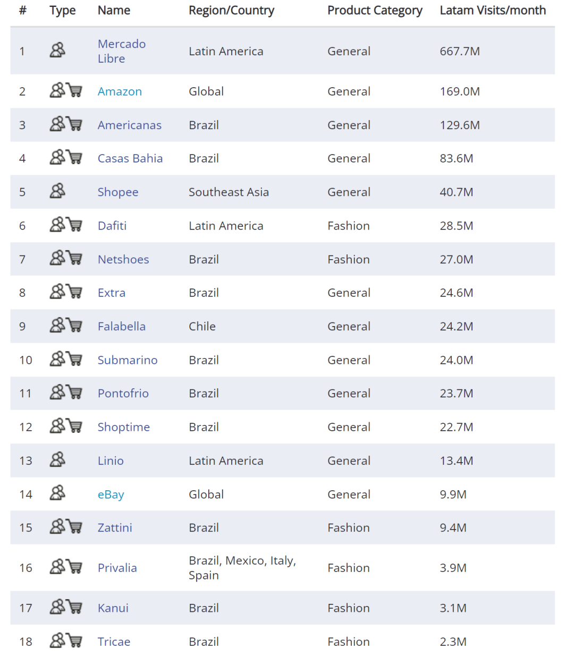Screen dimensions: 574x657
Task: Open the Privalia link
Action: tap(117, 568)
